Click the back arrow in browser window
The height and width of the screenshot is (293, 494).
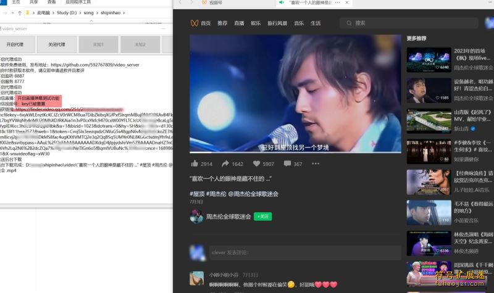point(180,2)
